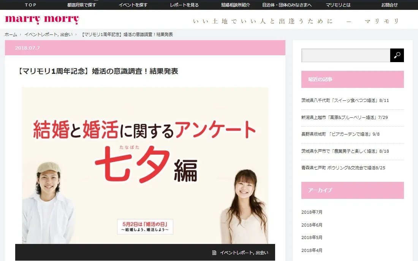Open the 2018年7月 archive
This screenshot has height=261, width=418.
pos(312,212)
